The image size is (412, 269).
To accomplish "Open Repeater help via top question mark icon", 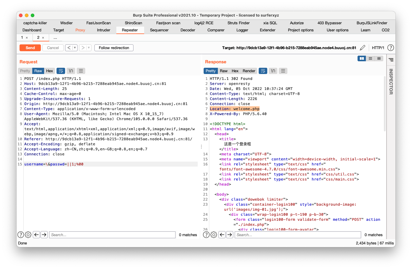I will [391, 48].
